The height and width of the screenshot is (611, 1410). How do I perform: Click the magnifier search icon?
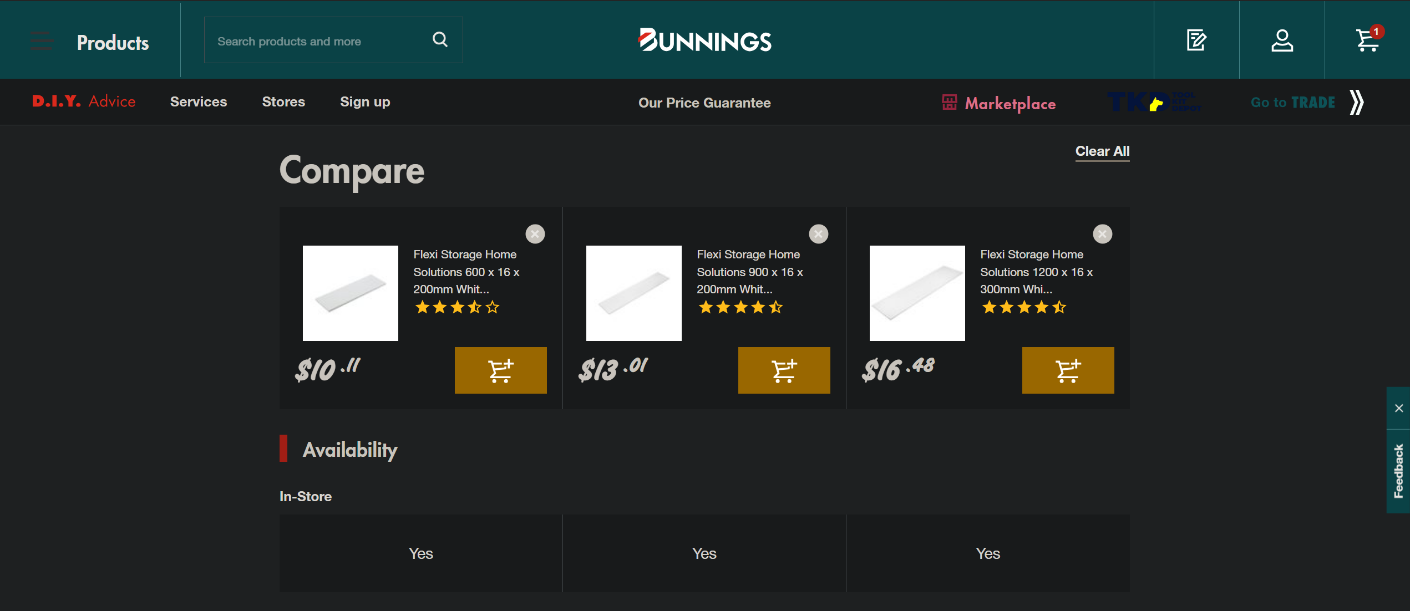(x=440, y=39)
